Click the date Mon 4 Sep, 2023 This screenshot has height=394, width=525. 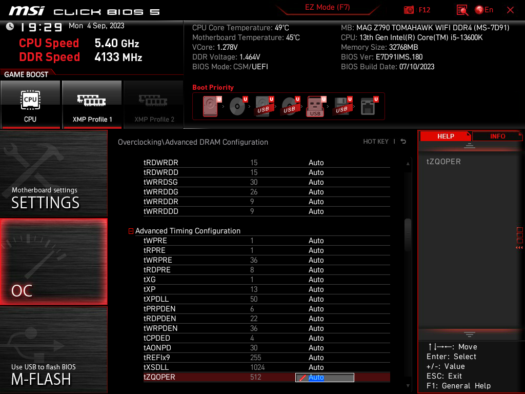tap(96, 26)
